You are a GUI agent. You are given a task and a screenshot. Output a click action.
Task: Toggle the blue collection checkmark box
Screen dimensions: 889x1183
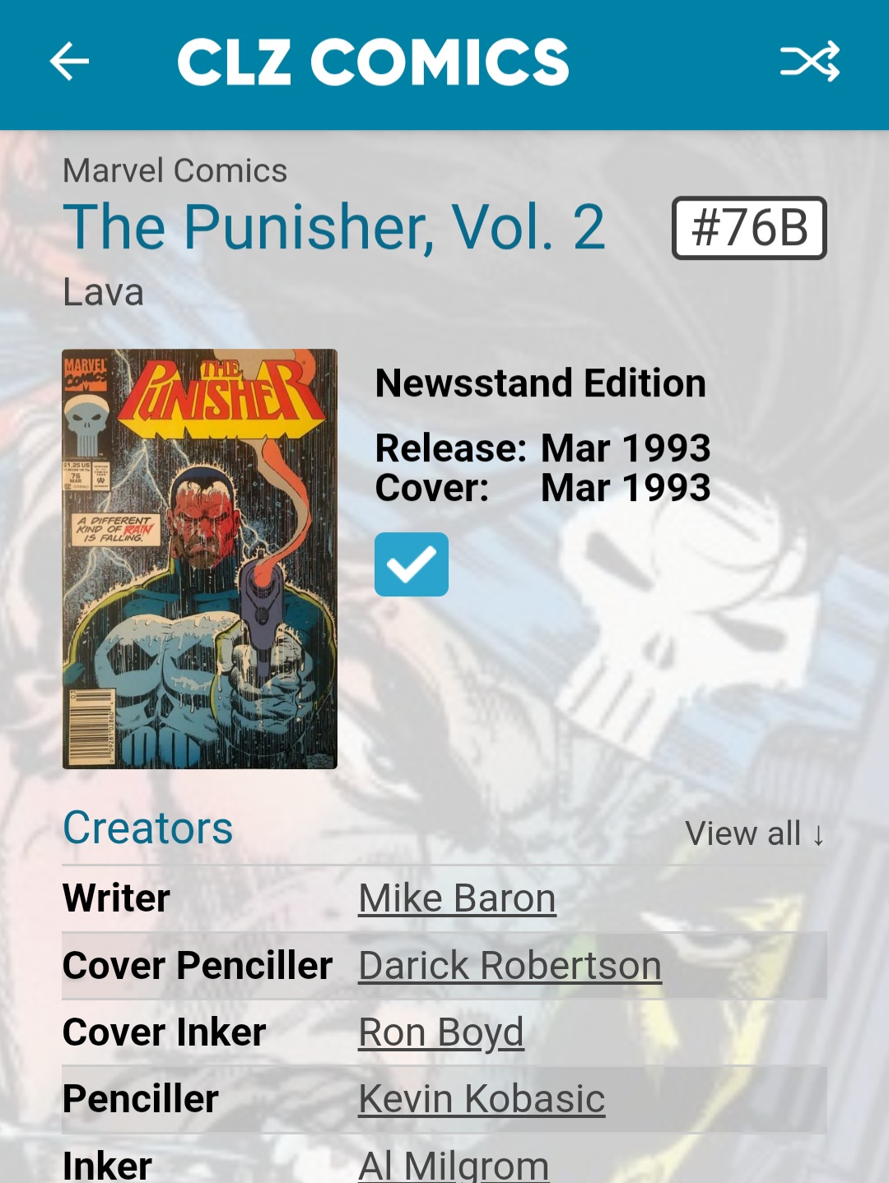412,564
